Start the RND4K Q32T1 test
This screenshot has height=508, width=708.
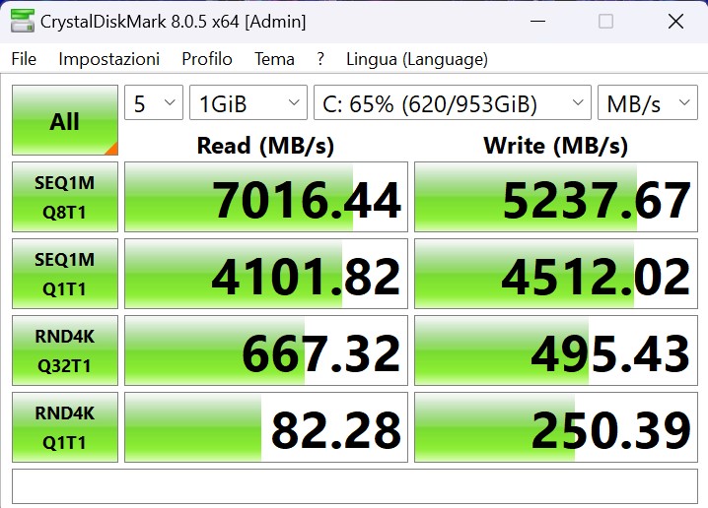[65, 350]
